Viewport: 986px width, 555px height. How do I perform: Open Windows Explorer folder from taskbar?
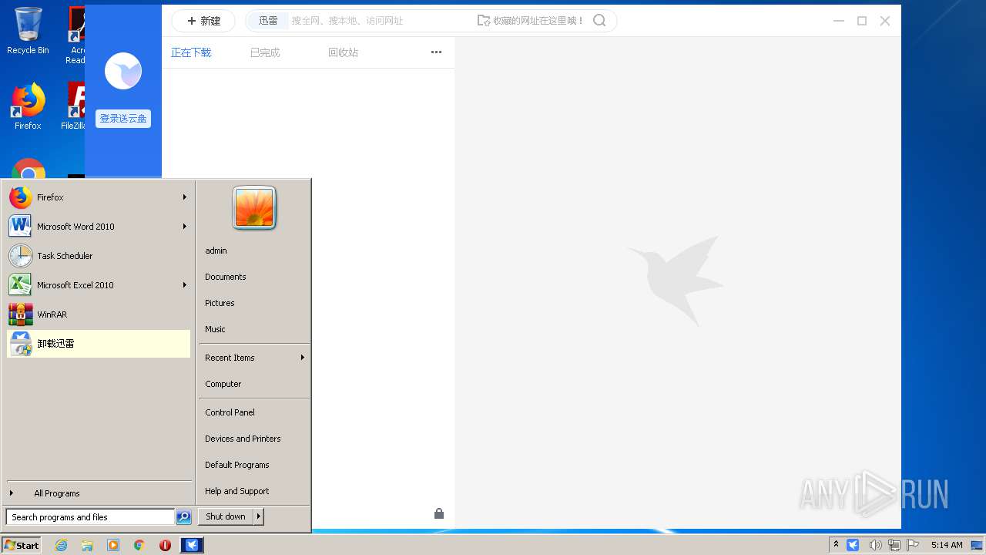[x=87, y=545]
